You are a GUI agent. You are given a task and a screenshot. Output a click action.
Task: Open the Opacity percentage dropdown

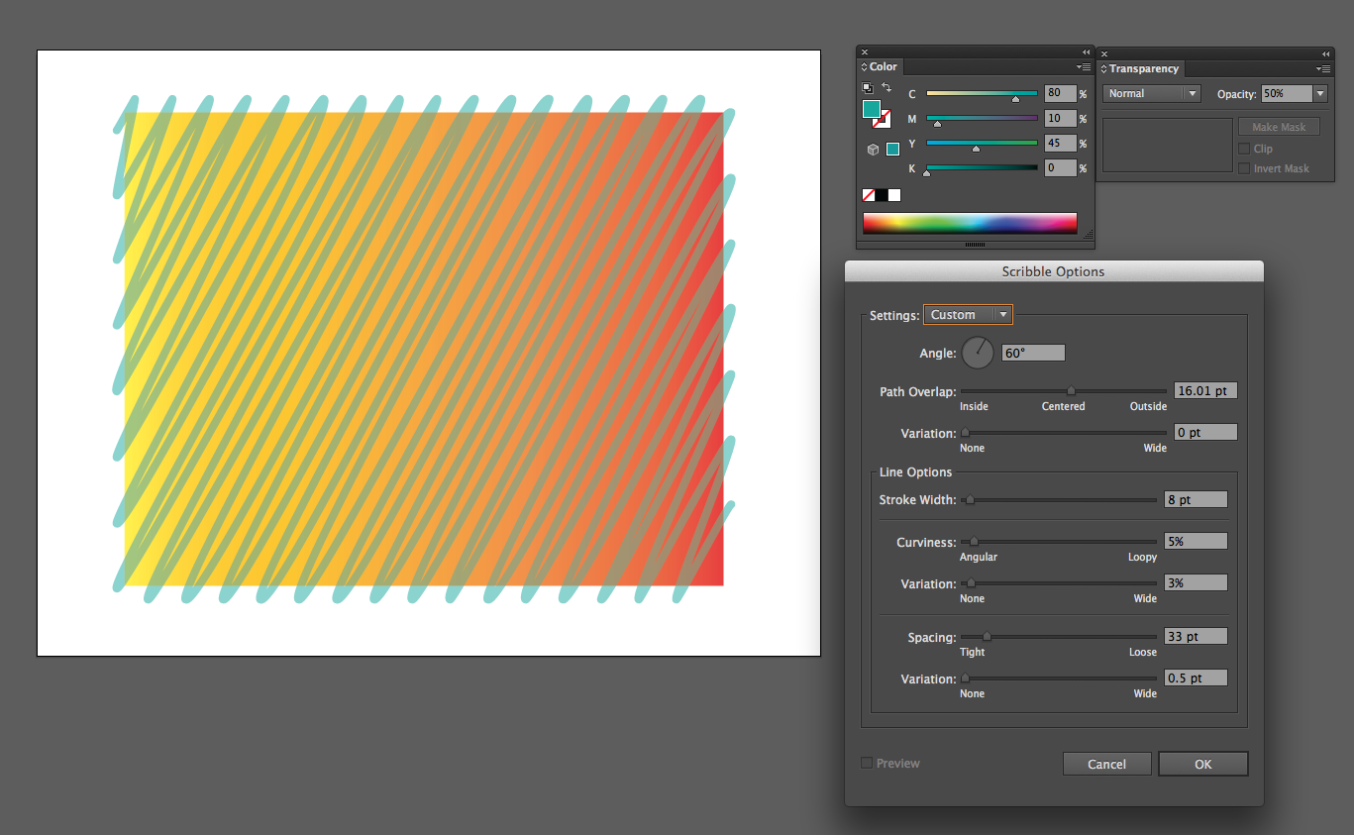1318,92
